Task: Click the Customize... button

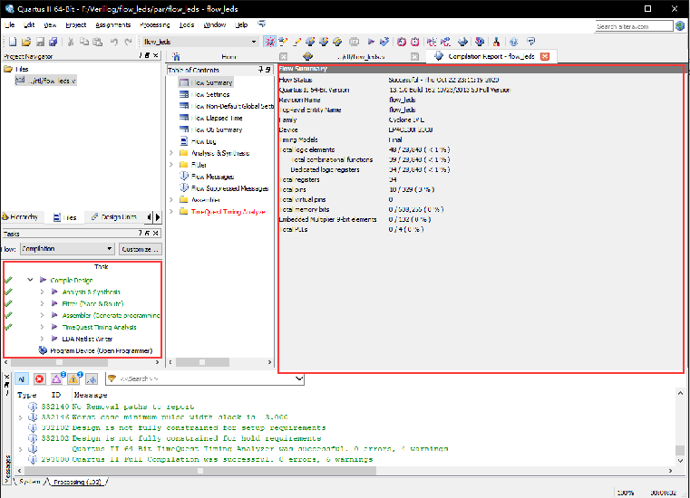Action: (x=140, y=249)
